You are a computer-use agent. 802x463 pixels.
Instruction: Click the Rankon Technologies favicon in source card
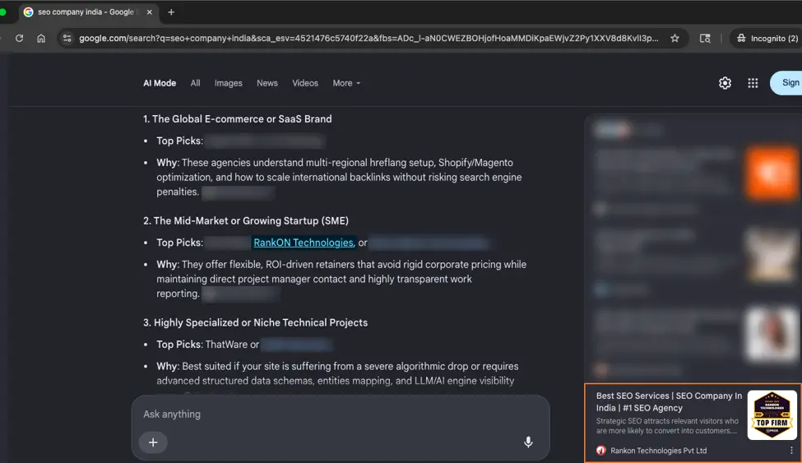click(601, 450)
